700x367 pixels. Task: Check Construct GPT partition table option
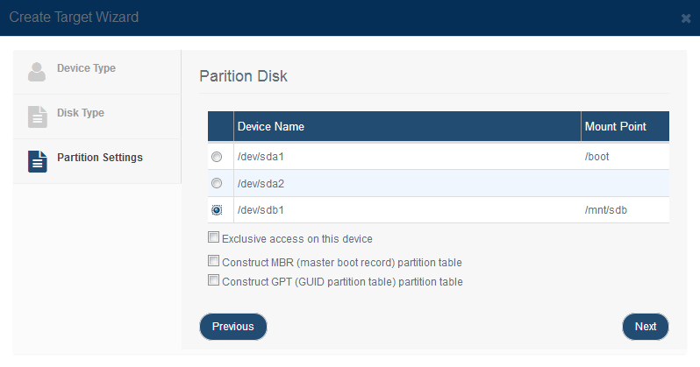tap(213, 280)
